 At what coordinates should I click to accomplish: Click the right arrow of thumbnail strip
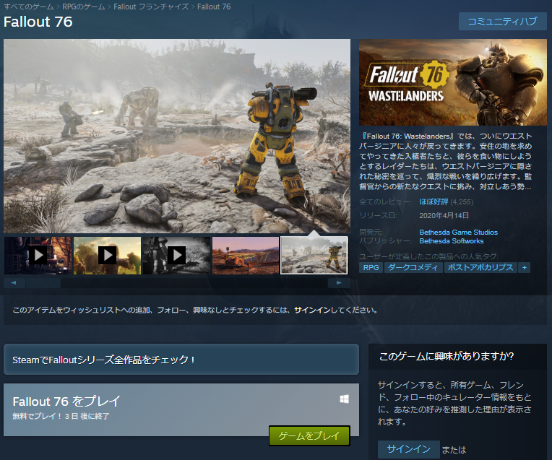pos(339,283)
